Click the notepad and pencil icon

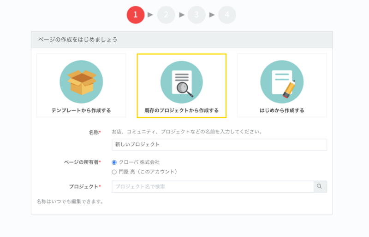coord(282,81)
